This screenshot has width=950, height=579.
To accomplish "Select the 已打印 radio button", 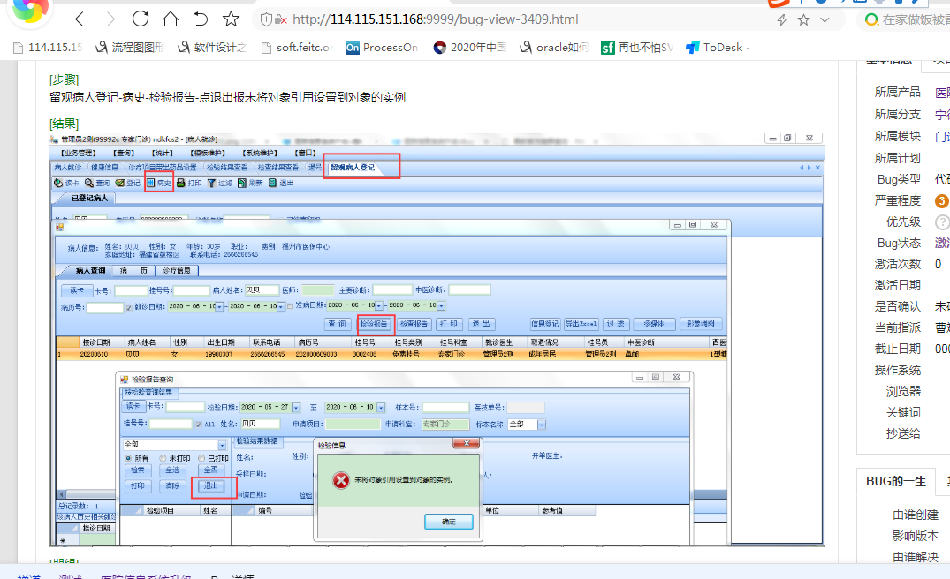I will click(x=201, y=459).
